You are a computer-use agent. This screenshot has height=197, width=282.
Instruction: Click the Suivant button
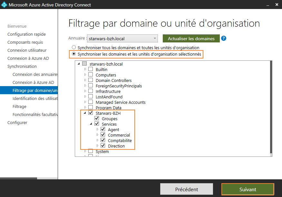tap(248, 189)
